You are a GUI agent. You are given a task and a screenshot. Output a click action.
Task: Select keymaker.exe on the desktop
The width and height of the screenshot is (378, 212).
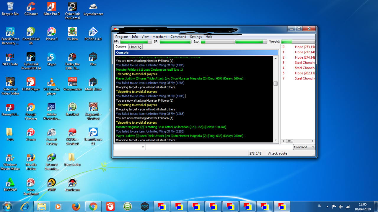[x=93, y=9]
